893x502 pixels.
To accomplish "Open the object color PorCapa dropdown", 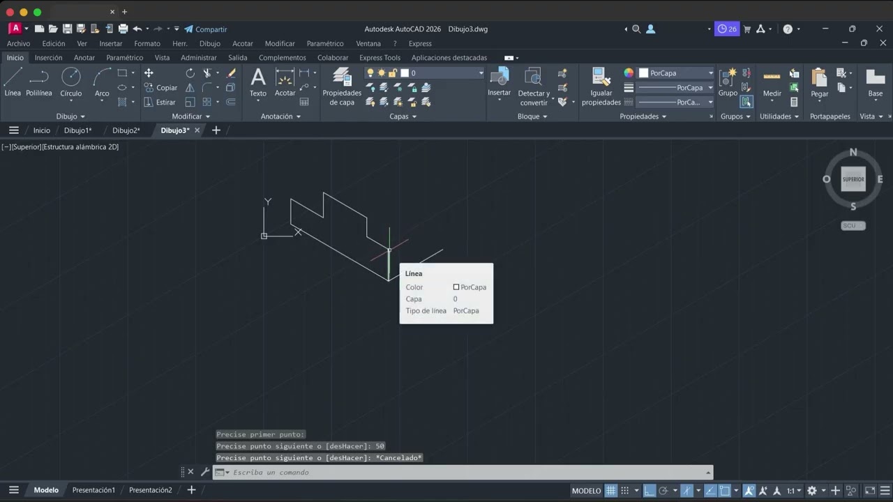I will 676,73.
